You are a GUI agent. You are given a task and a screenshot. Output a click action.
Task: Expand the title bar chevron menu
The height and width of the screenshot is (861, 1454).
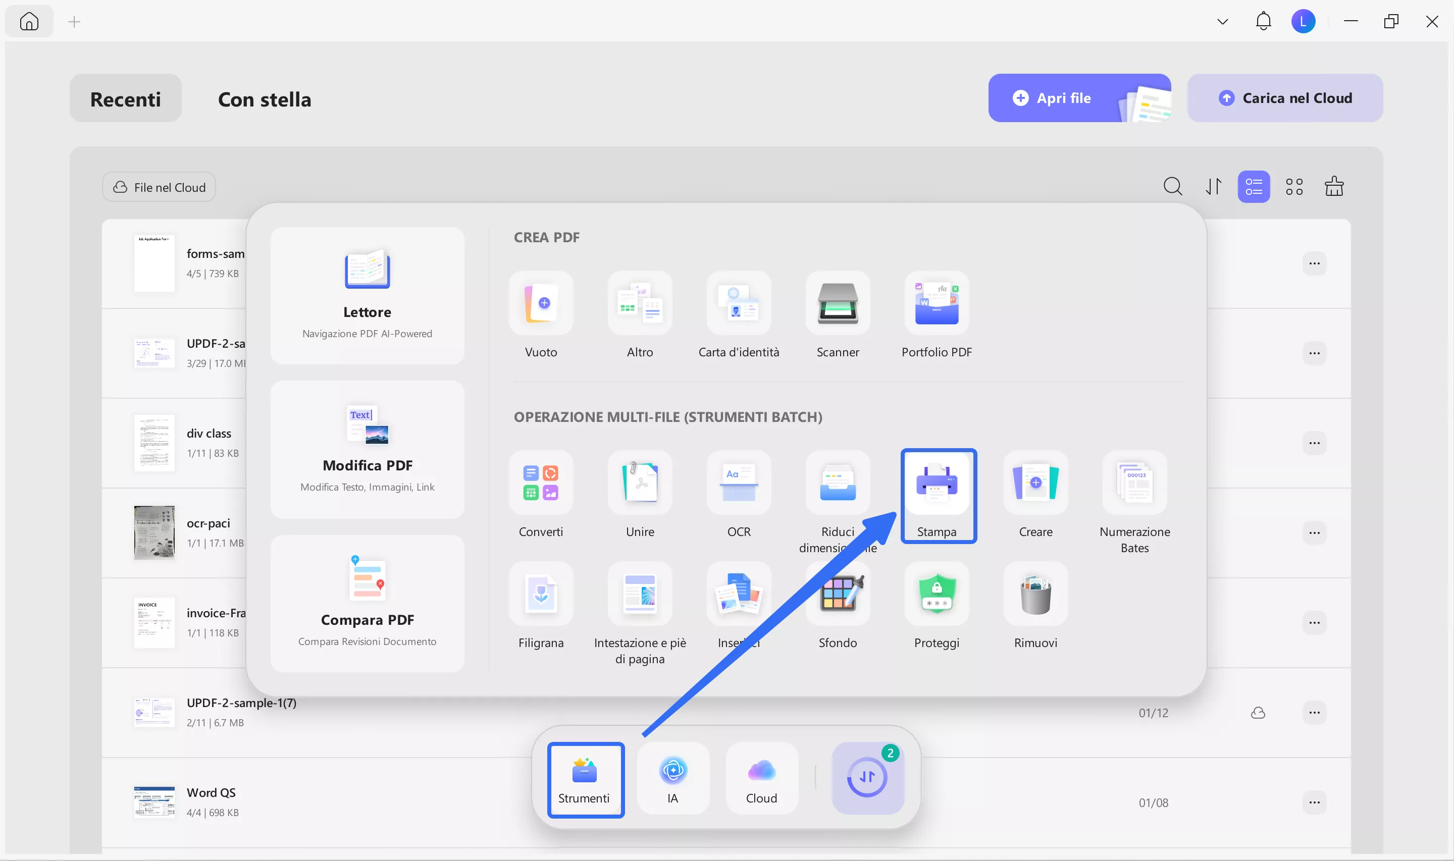pyautogui.click(x=1222, y=22)
